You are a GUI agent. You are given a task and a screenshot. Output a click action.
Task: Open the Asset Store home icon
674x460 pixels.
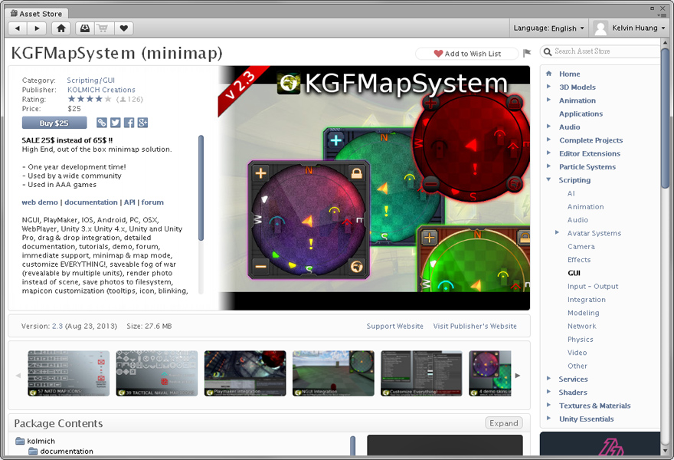(61, 28)
